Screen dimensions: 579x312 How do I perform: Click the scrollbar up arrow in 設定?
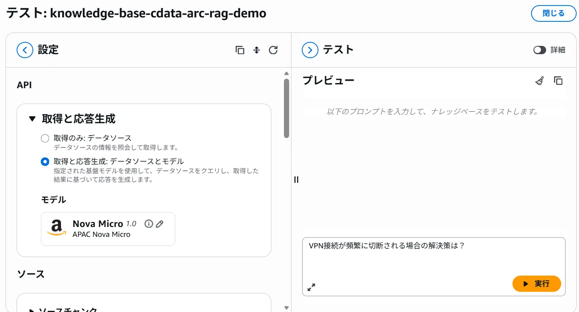coord(286,73)
